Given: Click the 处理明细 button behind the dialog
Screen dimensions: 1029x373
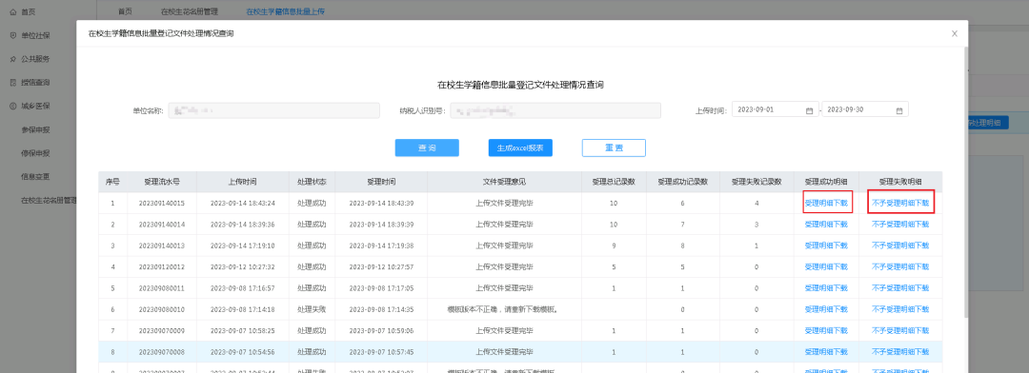Looking at the screenshot, I should pyautogui.click(x=988, y=123).
